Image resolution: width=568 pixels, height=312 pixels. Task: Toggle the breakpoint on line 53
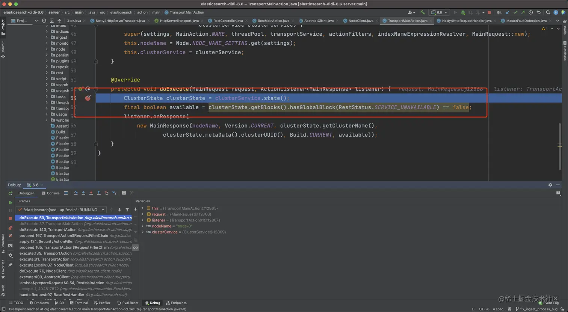(88, 98)
